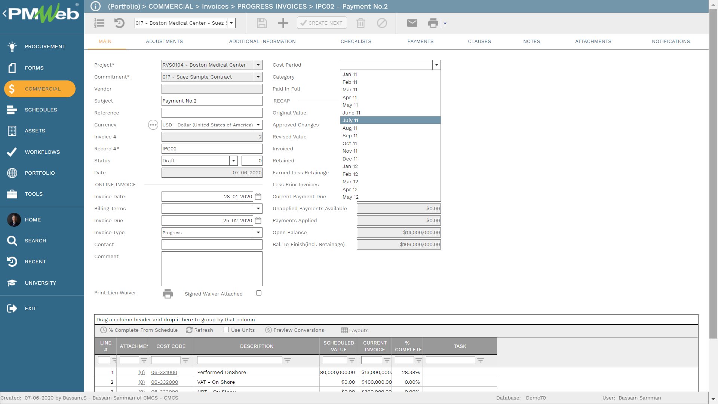Click Preview Conversions button
This screenshot has height=404, width=718.
(x=295, y=330)
